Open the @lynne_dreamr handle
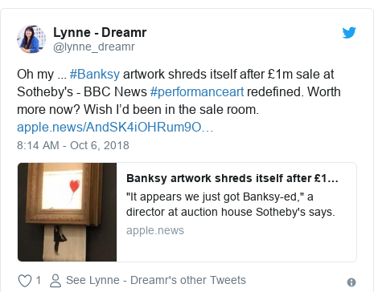374x292 pixels. [x=94, y=47]
